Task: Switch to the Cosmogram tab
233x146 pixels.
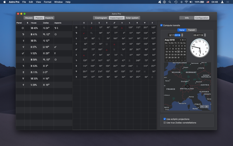Action: click(x=101, y=18)
